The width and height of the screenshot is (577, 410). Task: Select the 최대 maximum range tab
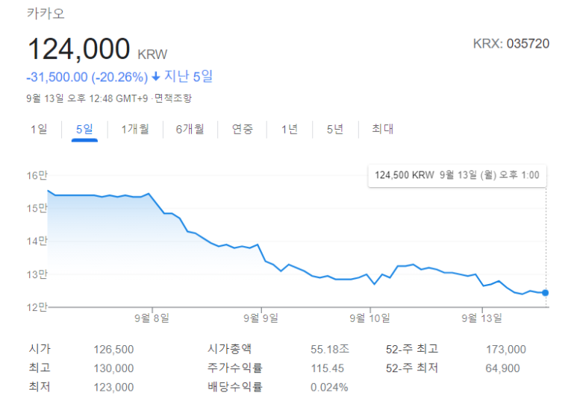[383, 129]
